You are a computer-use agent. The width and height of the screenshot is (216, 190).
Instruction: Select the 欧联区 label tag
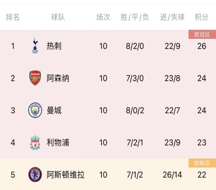click(202, 163)
